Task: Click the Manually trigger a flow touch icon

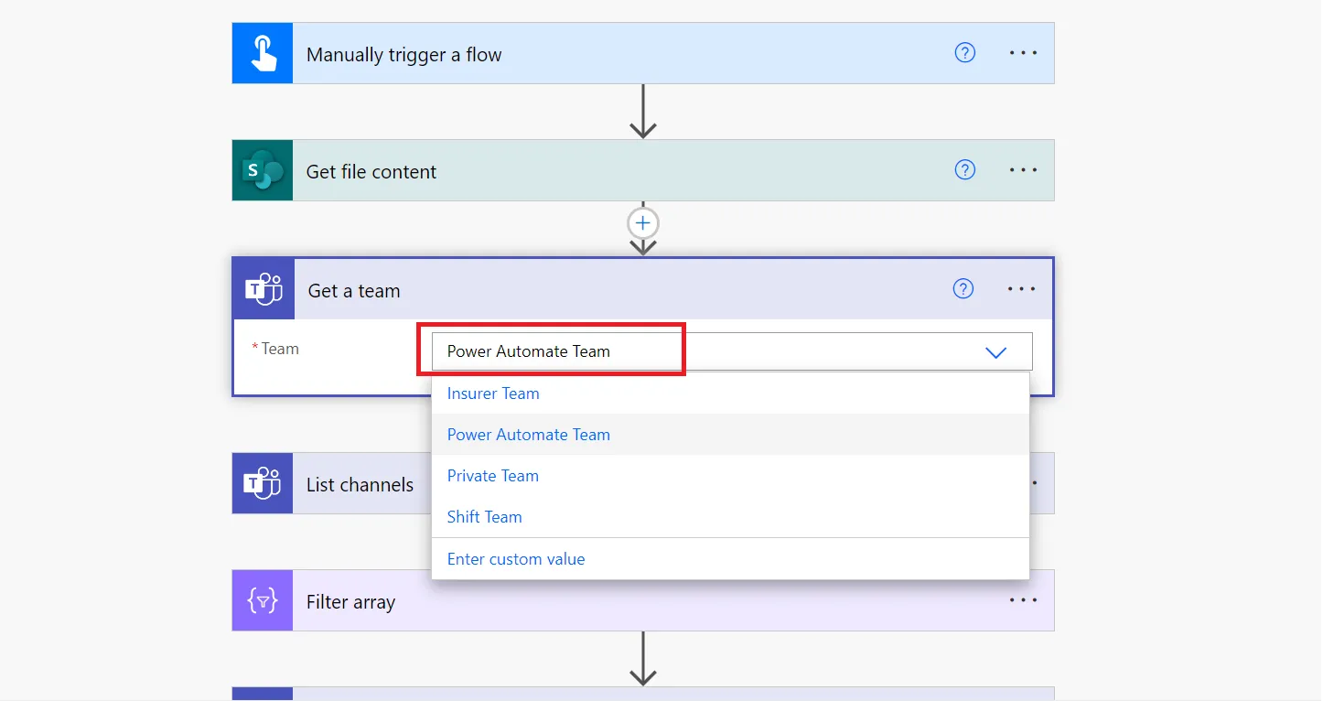Action: coord(263,53)
